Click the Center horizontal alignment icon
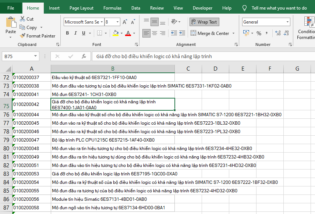The image size is (315, 214). [155, 33]
